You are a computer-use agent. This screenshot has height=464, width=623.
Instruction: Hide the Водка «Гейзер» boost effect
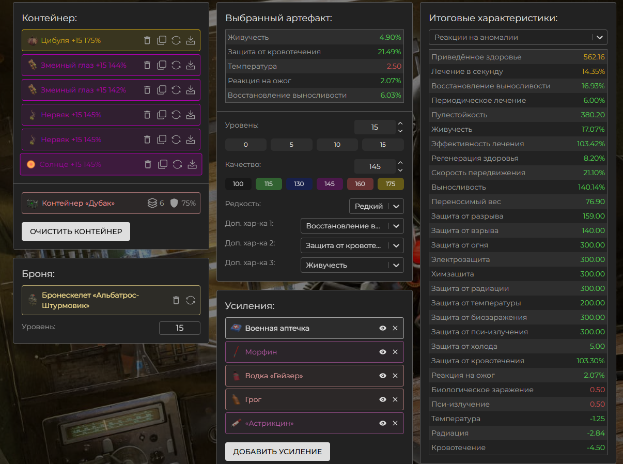383,376
